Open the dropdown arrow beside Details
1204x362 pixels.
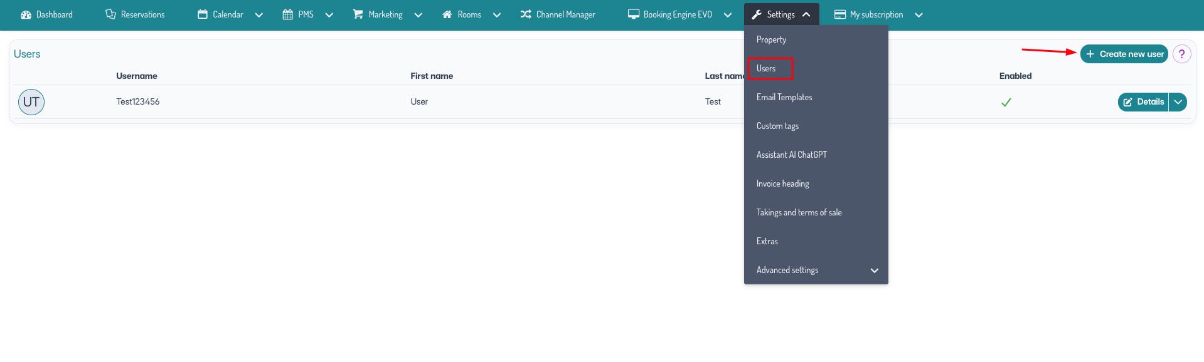click(1178, 102)
